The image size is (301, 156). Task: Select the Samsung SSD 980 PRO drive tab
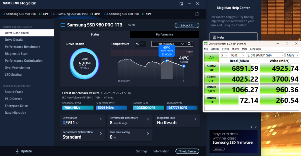pyautogui.click(x=77, y=14)
